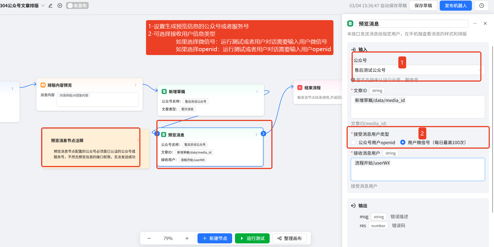Click 新建节点 button
Image resolution: width=494 pixels, height=247 pixels.
pos(215,238)
